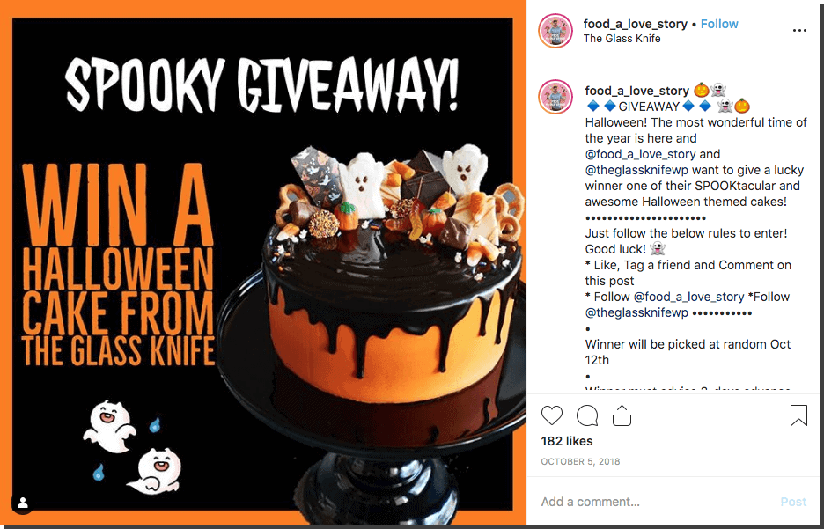Open @theglassknifewp mention in follow rules

(x=636, y=313)
